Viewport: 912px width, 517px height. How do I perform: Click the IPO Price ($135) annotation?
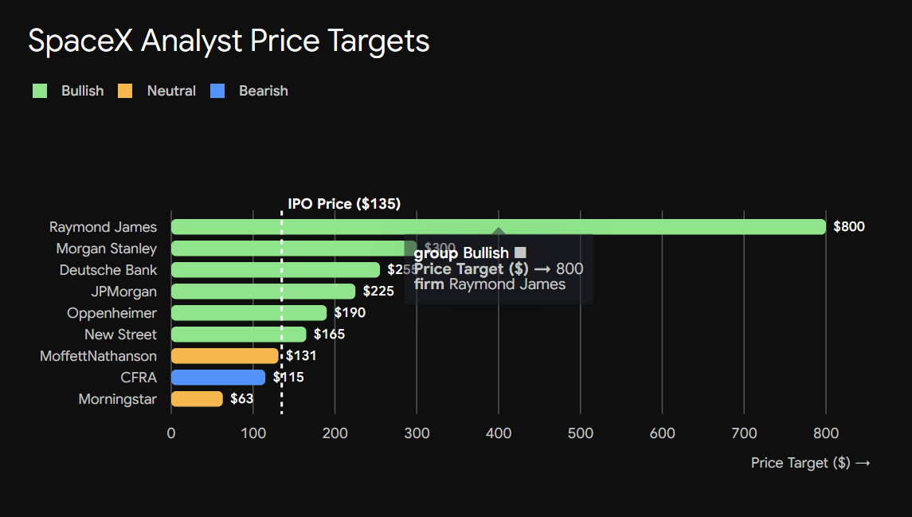344,204
